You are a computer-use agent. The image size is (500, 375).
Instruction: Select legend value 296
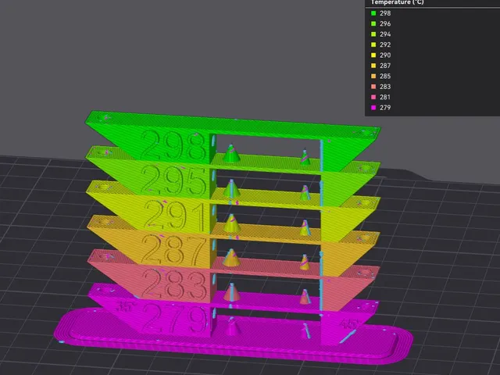(x=385, y=24)
